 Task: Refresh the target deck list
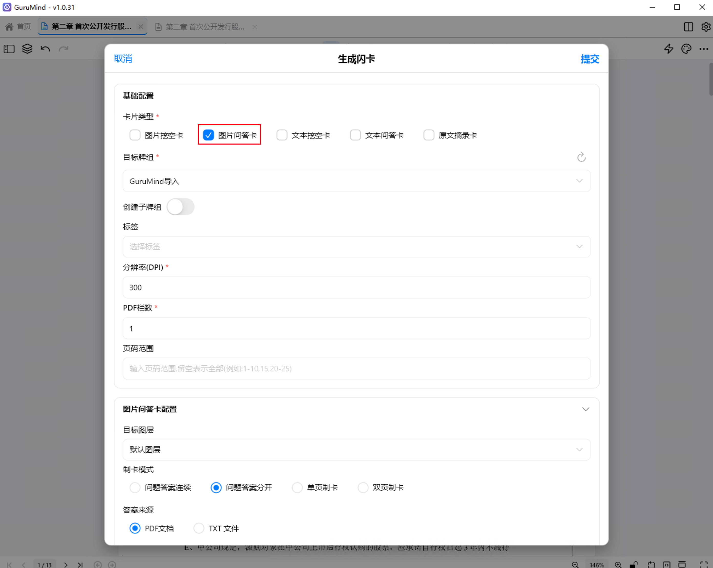click(x=581, y=157)
